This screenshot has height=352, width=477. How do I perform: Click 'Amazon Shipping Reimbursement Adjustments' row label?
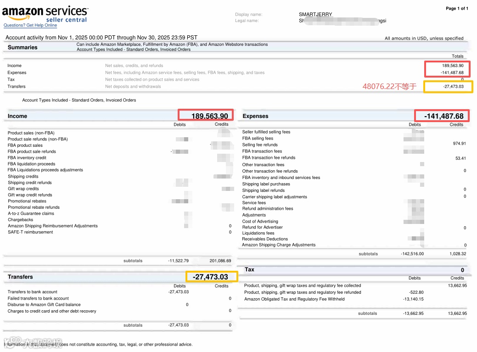pos(53,226)
